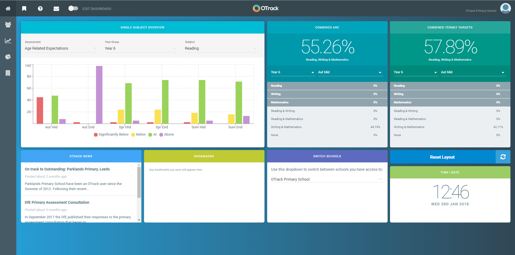Open DfE Primary Assessment Consultation article

point(57,202)
